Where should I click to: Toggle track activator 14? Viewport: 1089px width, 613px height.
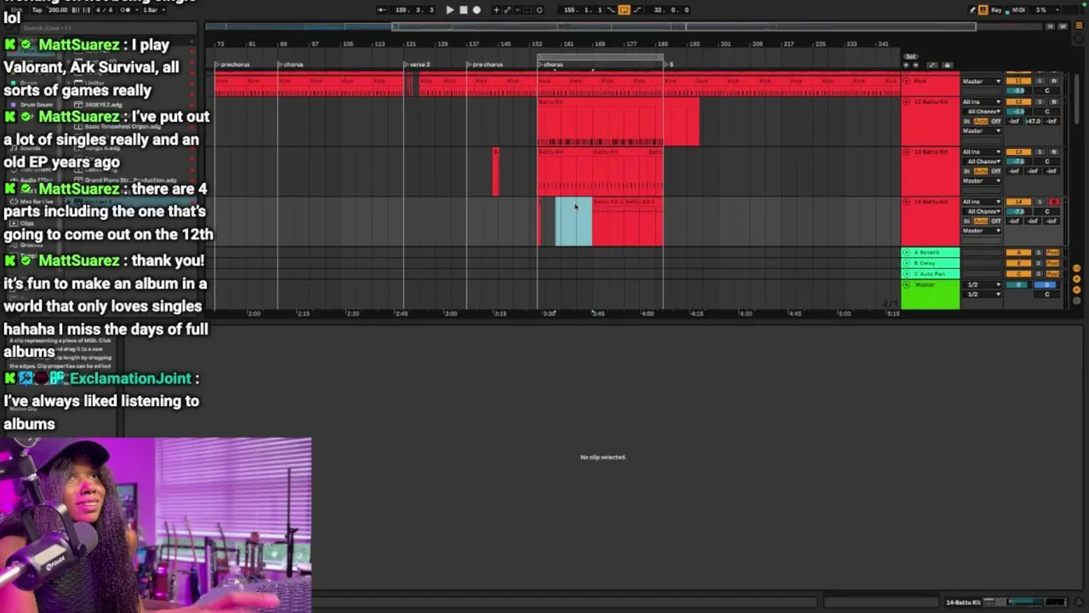point(1018,202)
